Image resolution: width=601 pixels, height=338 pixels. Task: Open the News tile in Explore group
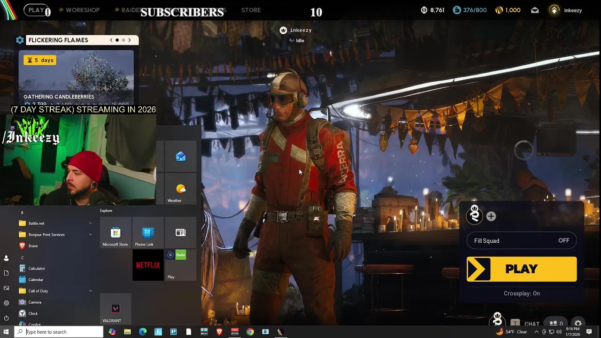click(x=181, y=233)
